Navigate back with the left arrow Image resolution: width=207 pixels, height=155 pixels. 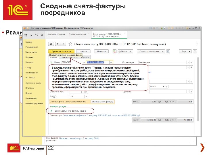click(58, 44)
